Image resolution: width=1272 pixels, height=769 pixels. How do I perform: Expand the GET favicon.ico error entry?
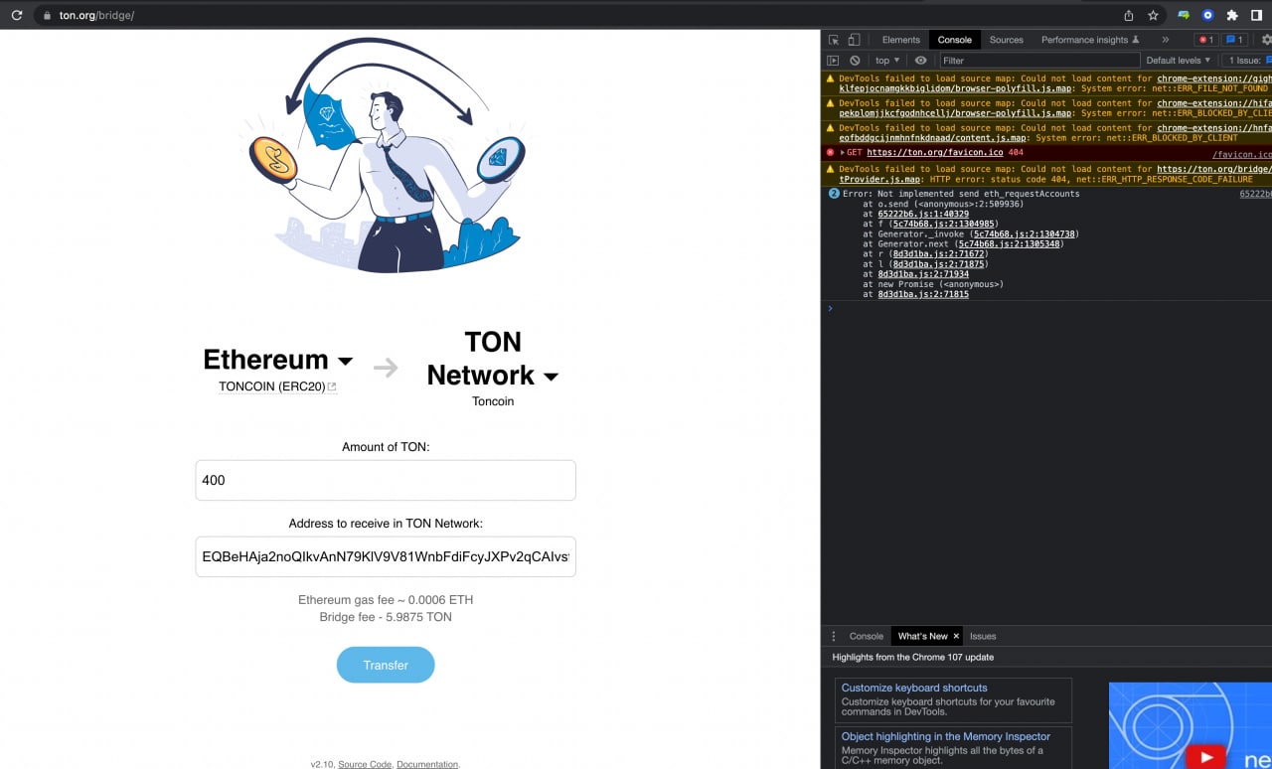click(x=844, y=153)
